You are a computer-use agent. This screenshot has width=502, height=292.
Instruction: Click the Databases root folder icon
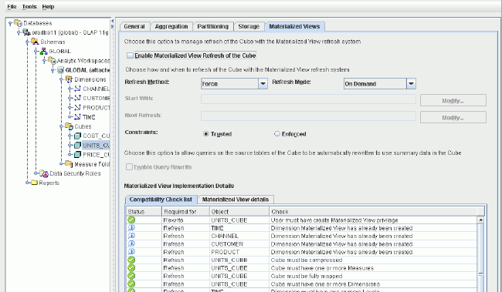tap(19, 23)
